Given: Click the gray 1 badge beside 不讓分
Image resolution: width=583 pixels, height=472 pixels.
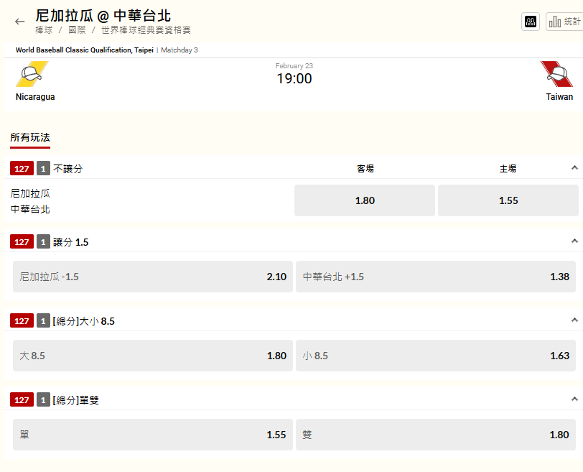Looking at the screenshot, I should tap(43, 169).
